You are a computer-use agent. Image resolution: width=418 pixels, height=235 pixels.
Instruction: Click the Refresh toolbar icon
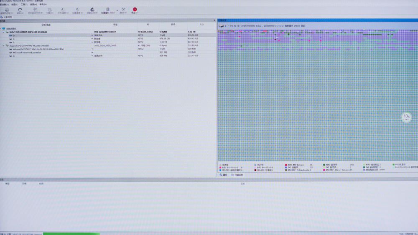[x=20, y=10]
